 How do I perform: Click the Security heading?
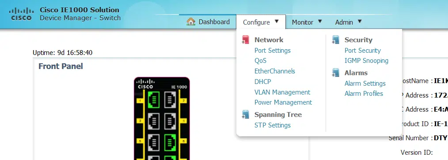point(358,40)
